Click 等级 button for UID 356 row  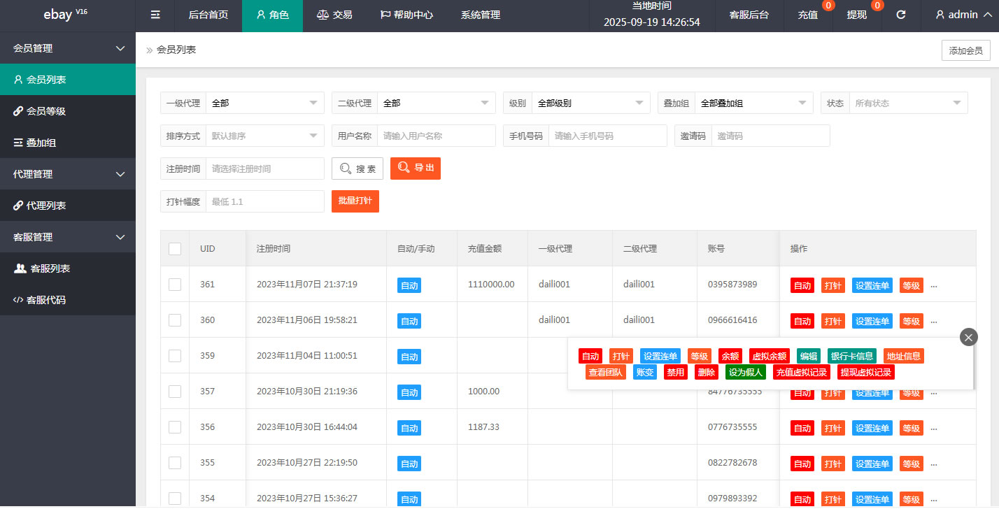point(912,428)
